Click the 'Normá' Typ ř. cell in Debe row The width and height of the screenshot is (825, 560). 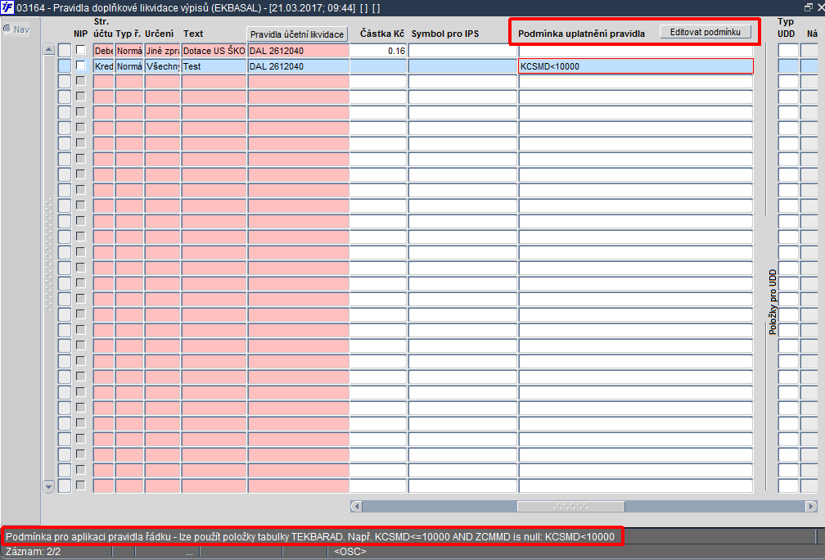coord(129,51)
